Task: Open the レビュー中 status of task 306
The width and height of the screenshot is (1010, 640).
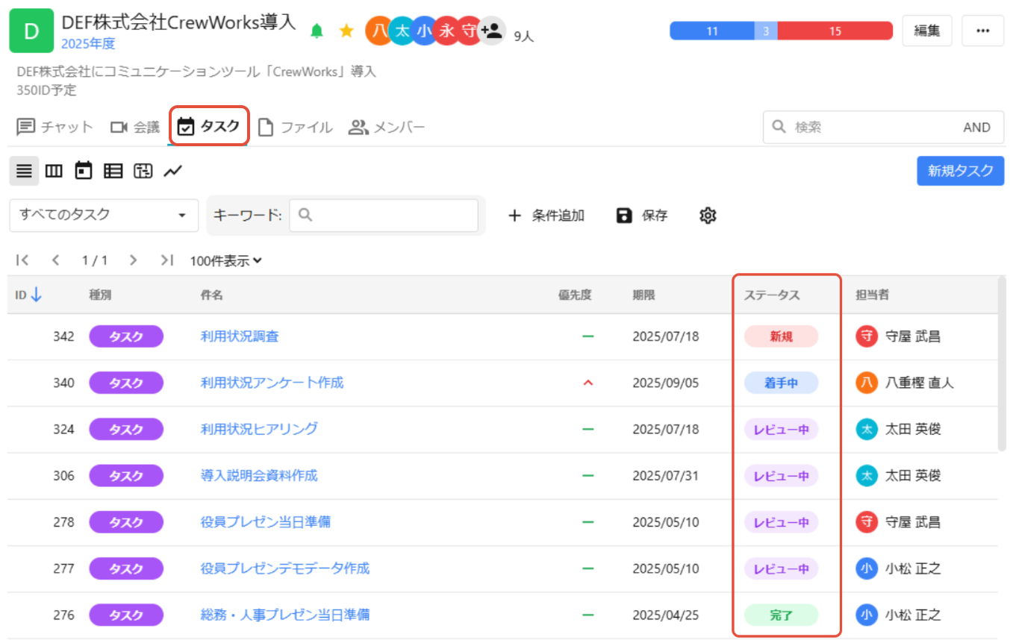Action: [x=781, y=475]
